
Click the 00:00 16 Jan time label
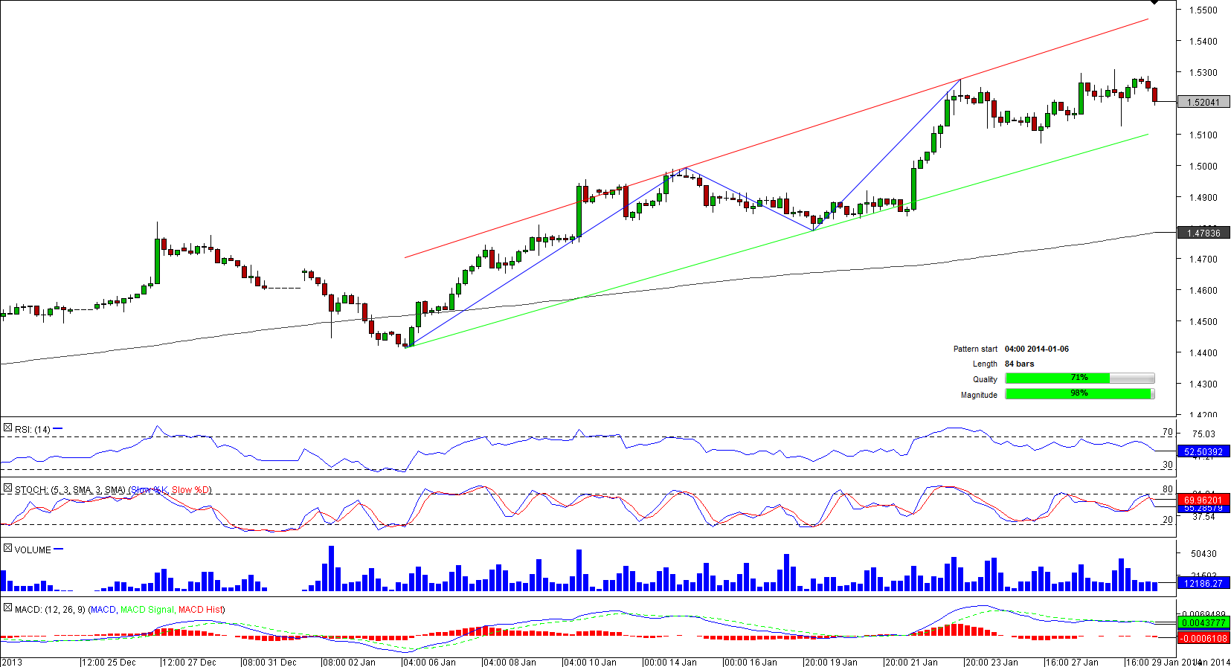click(x=751, y=663)
